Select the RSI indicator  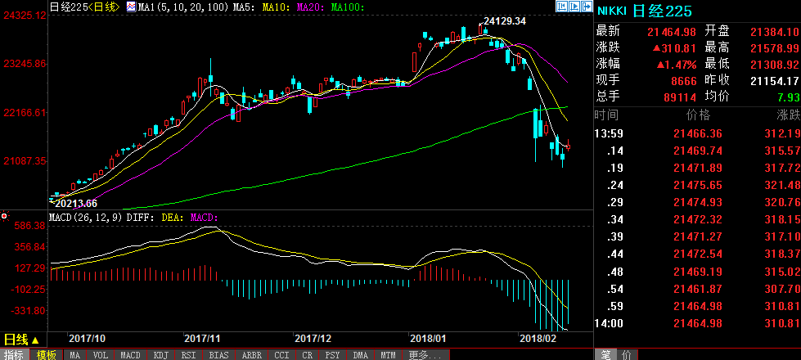click(x=189, y=355)
